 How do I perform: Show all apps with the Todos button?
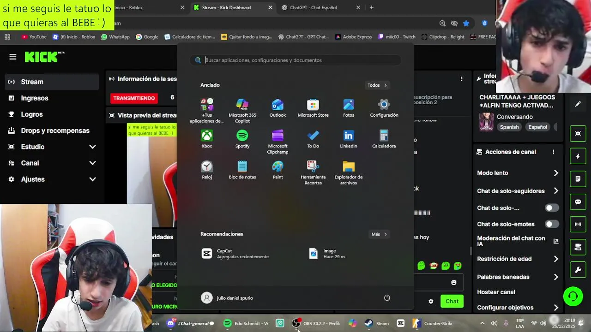pyautogui.click(x=377, y=85)
